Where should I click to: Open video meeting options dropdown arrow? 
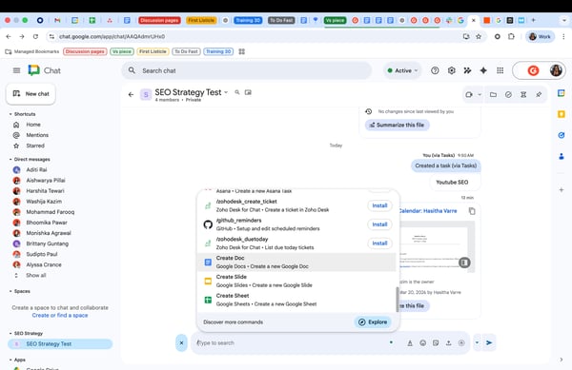click(x=480, y=94)
